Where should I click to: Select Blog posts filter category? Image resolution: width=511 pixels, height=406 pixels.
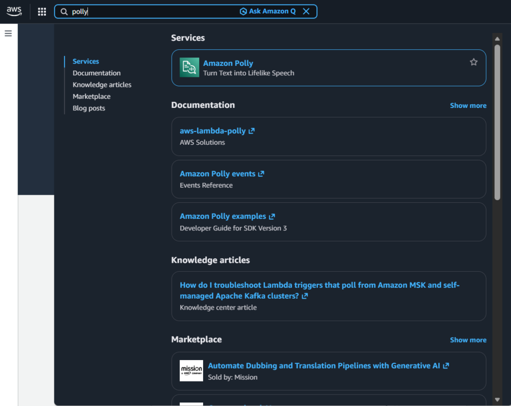pos(89,108)
